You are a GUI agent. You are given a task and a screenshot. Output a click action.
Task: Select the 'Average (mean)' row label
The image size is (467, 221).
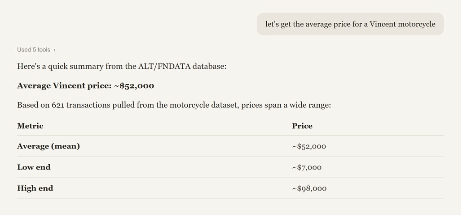(x=48, y=146)
